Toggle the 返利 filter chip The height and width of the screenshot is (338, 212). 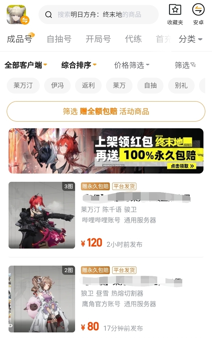88,86
